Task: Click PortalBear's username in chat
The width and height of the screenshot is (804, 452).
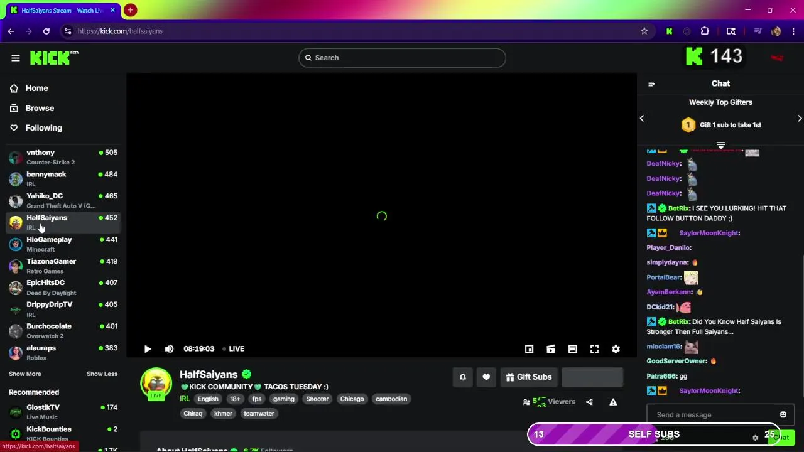Action: (664, 277)
